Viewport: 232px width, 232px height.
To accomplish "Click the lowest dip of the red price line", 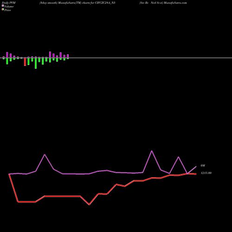I will 89,204.
